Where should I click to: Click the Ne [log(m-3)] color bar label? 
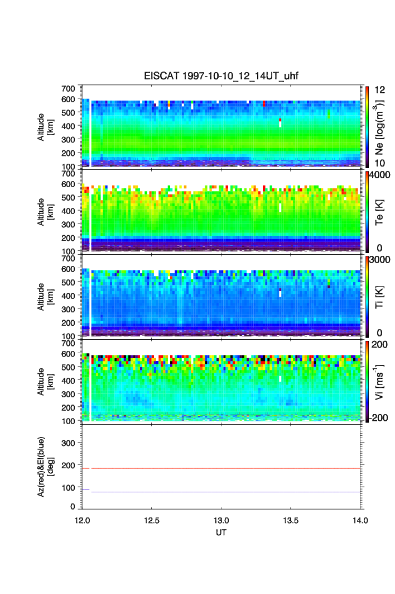click(x=379, y=127)
